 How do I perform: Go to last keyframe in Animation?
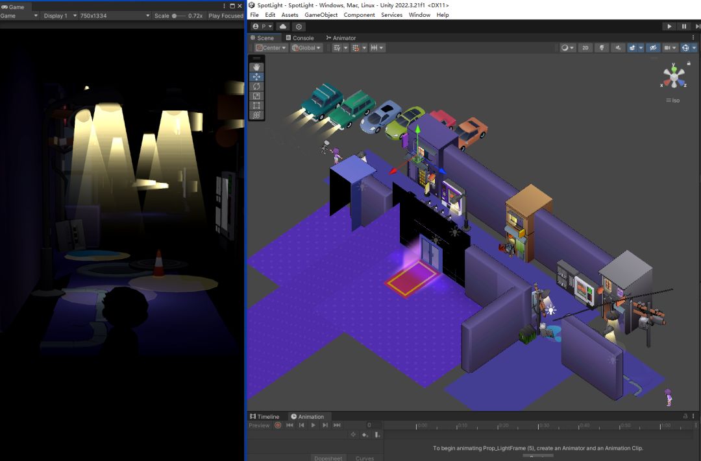[x=337, y=425]
